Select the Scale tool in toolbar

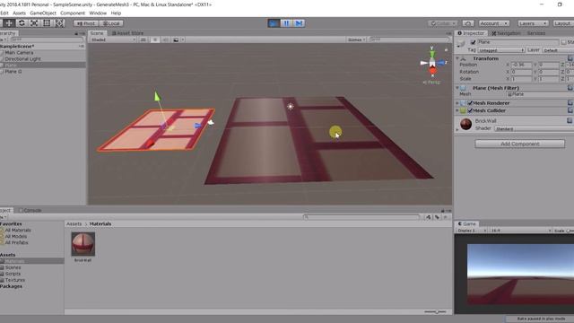tap(34, 23)
